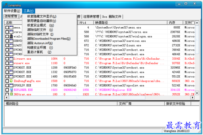Select 修复安全模式 (W) menu item

(40, 25)
